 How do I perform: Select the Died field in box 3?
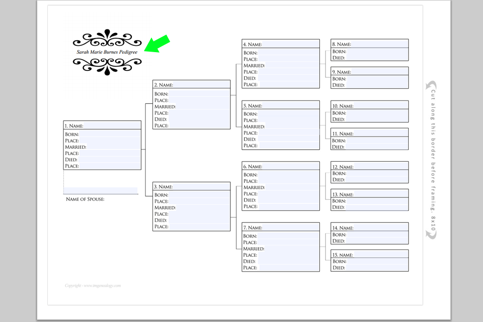pos(198,220)
